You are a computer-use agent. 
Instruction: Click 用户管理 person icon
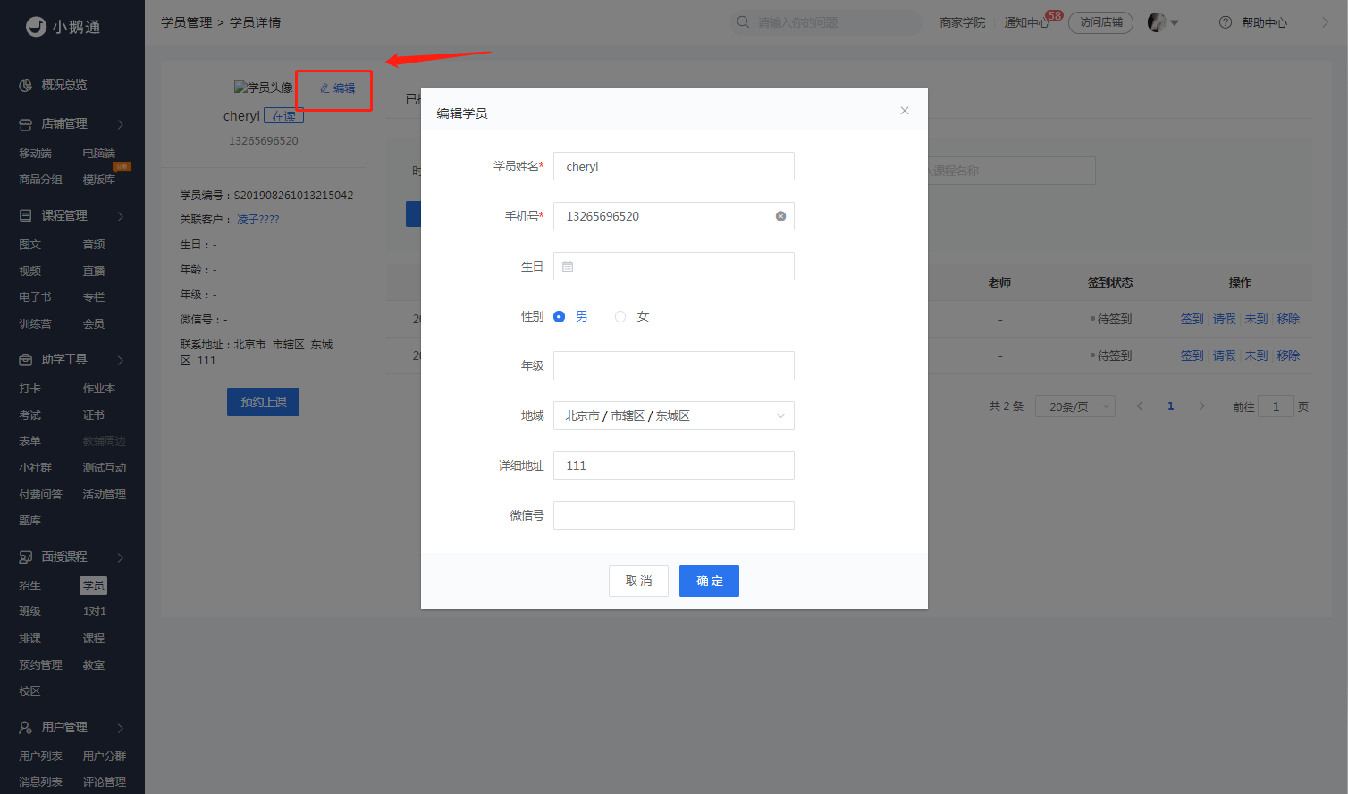coord(26,728)
